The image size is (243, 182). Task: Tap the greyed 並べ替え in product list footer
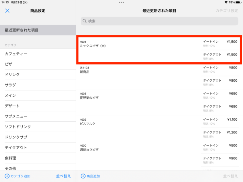(x=231, y=176)
